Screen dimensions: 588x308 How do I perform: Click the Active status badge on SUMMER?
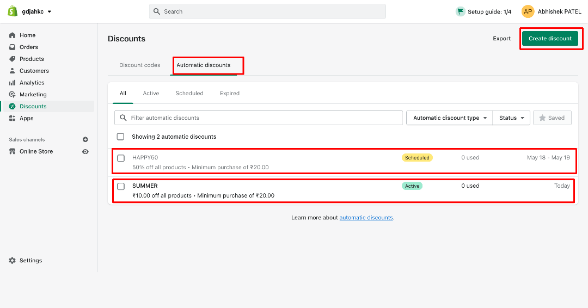tap(412, 186)
